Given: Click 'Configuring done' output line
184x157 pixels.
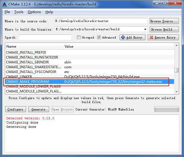Looking at the screenshot, I should tap(22, 122).
